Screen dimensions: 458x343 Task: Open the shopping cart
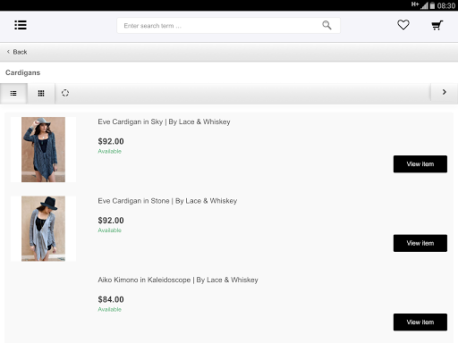click(437, 25)
